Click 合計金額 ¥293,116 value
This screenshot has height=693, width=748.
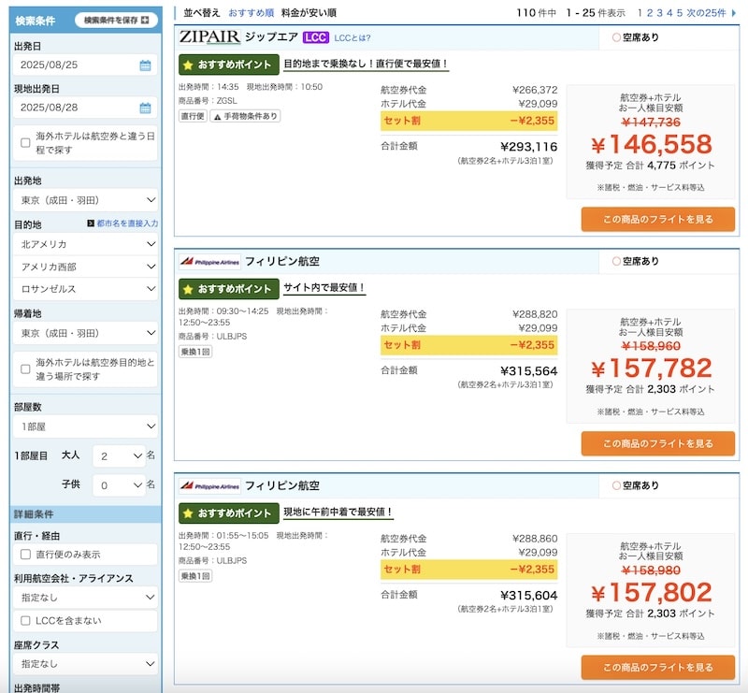coord(528,147)
